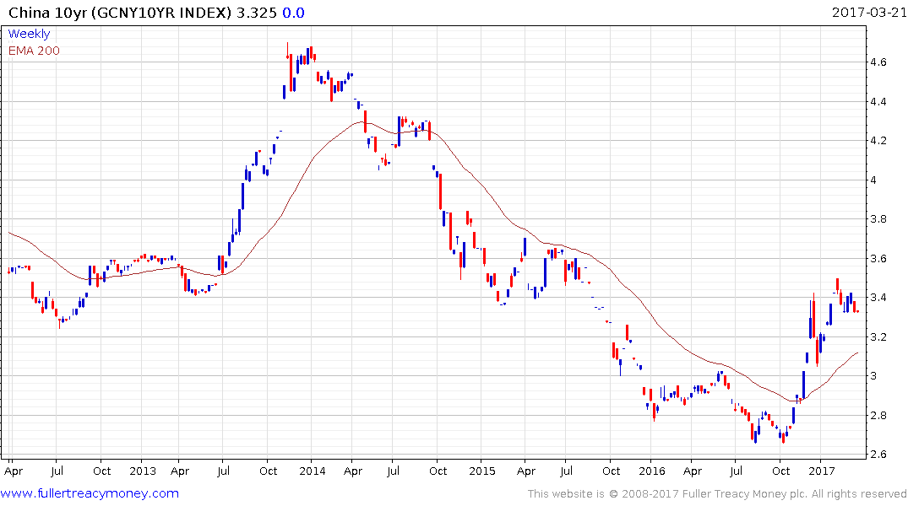The width and height of the screenshot is (908, 506).
Task: Select the 3.6 y-axis label
Action: click(878, 259)
